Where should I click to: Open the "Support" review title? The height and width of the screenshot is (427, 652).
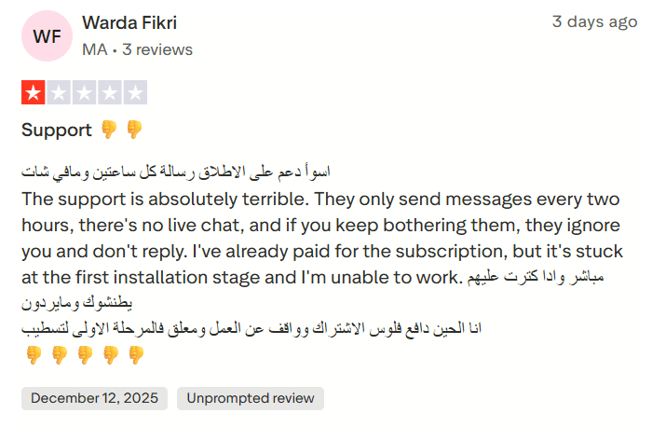[57, 130]
